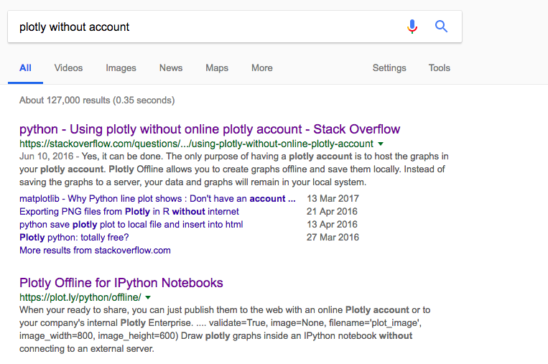Image resolution: width=548 pixels, height=364 pixels.
Task: Open the Maps tab
Action: pos(217,67)
